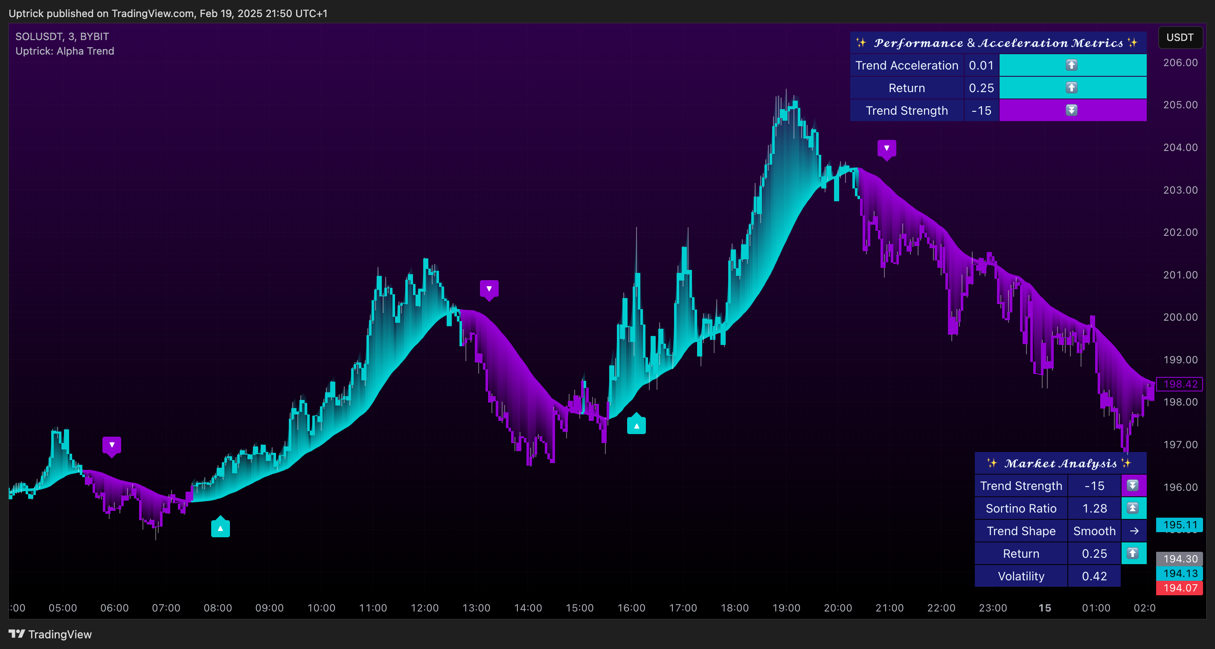Click the up arrow icon in Market Analysis Return row

point(1133,553)
